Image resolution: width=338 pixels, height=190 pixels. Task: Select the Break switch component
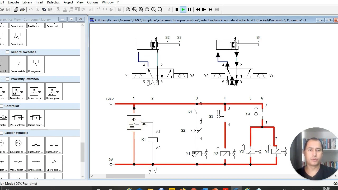(18, 65)
